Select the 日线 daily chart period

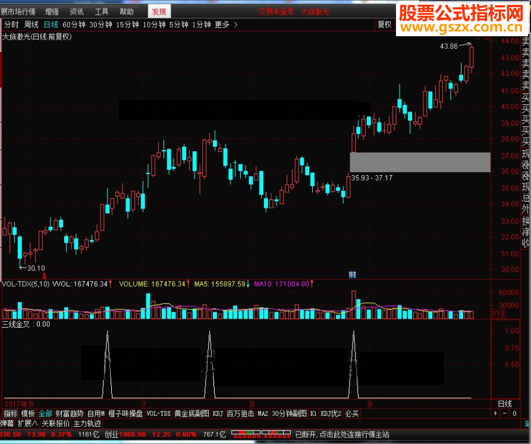pos(51,25)
